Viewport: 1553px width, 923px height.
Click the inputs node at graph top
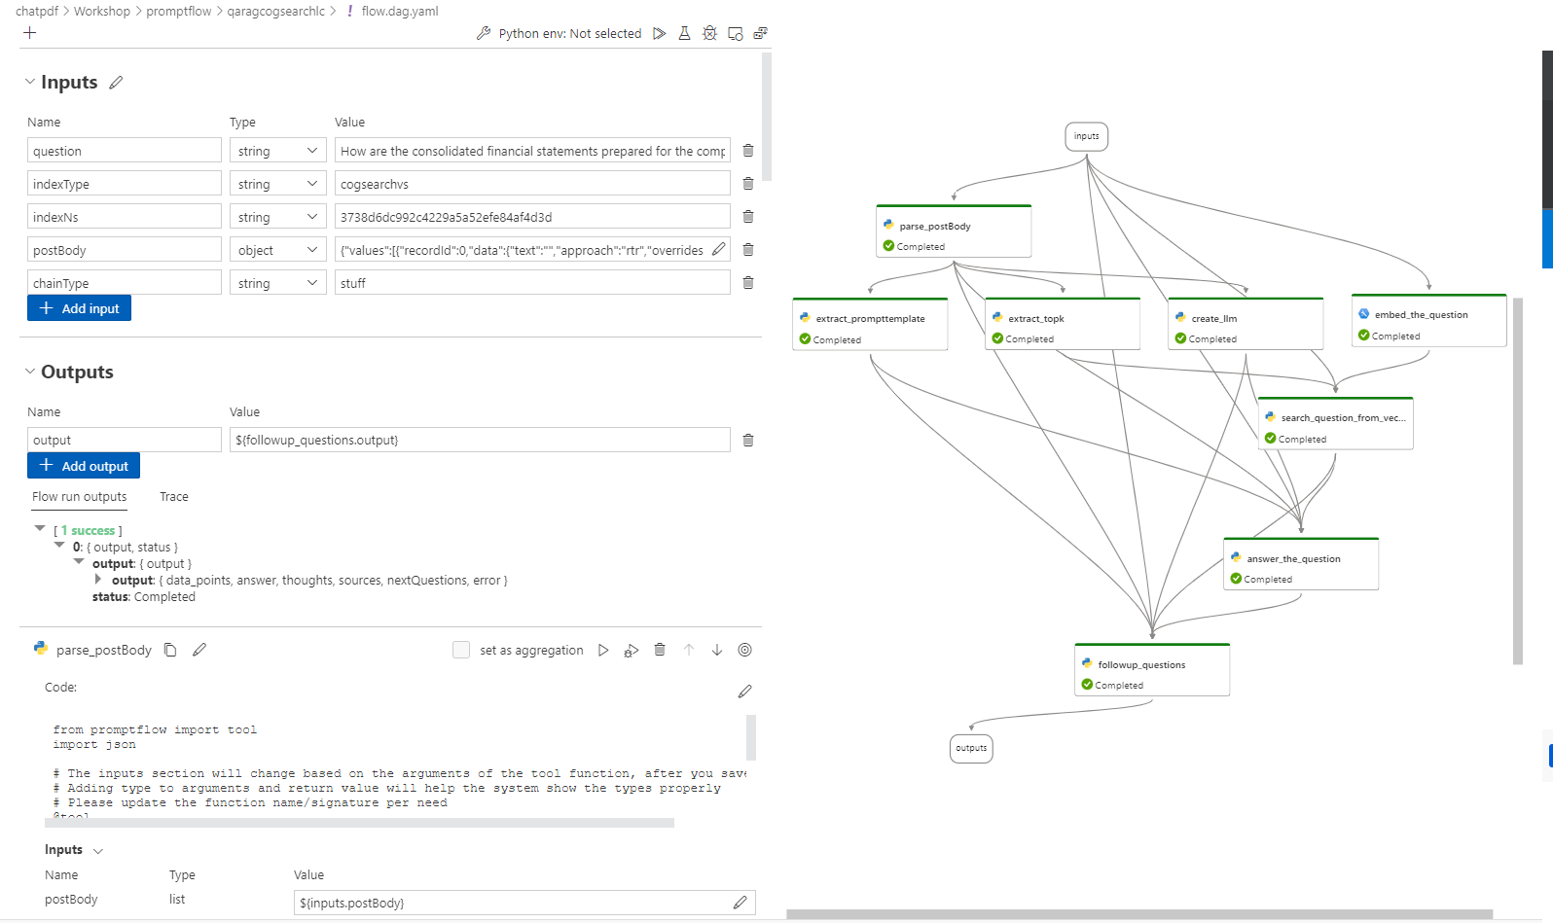click(x=1087, y=136)
